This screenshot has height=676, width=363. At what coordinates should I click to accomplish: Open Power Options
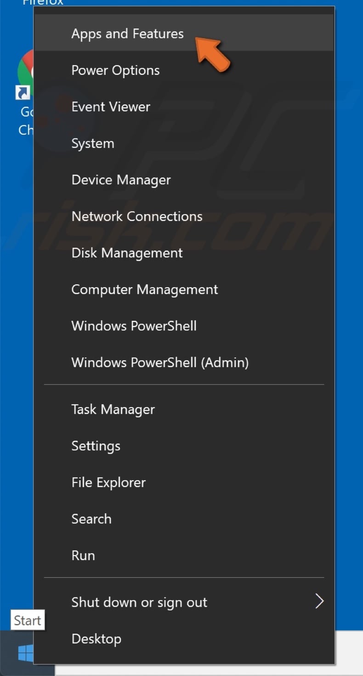click(x=115, y=70)
